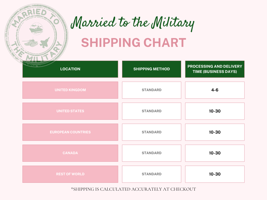This screenshot has width=267, height=200.
Task: Select the United Kingdom location cell
Action: pos(70,90)
